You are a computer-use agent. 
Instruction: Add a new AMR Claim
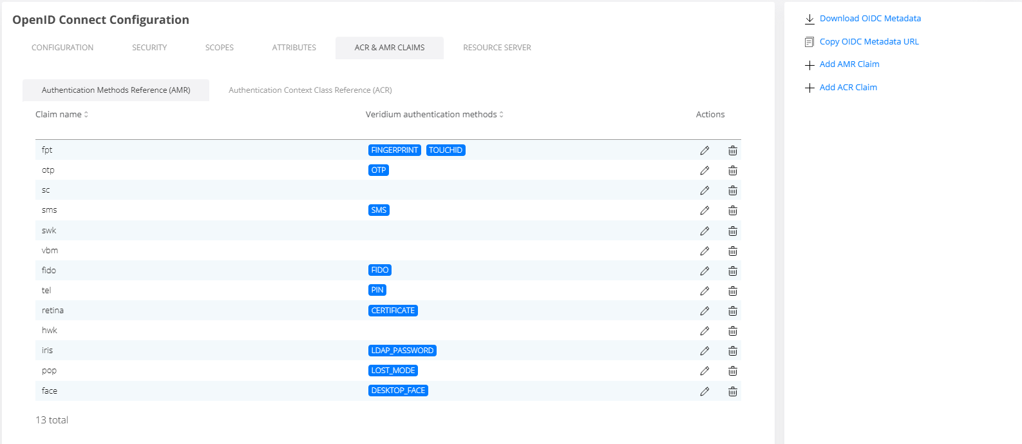coord(849,64)
